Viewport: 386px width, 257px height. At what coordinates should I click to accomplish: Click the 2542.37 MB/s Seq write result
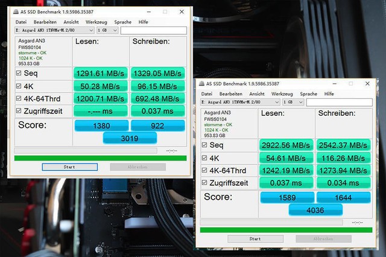pos(343,145)
